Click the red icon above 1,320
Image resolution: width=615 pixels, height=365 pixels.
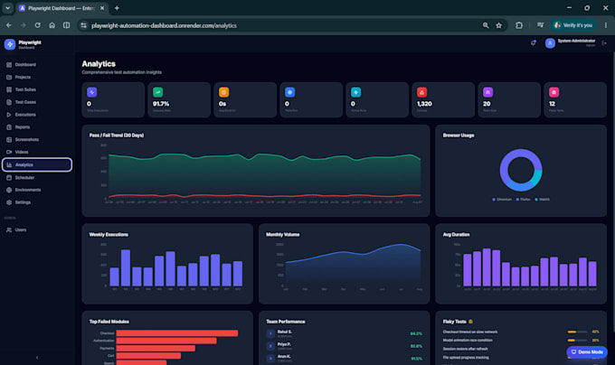(421, 92)
